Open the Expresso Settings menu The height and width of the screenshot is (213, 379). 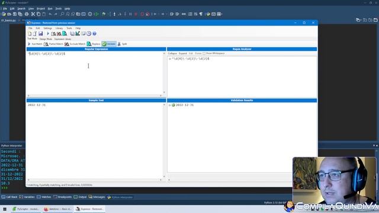[x=47, y=28]
